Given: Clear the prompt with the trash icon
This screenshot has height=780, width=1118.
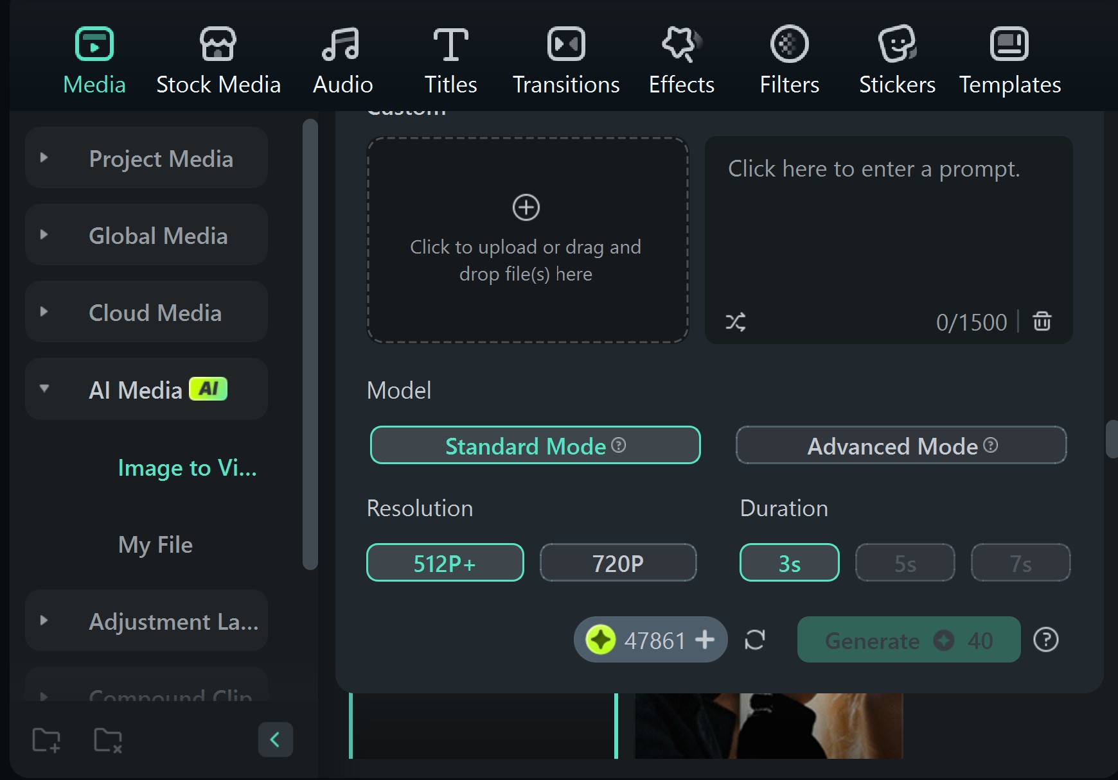Looking at the screenshot, I should 1042,321.
